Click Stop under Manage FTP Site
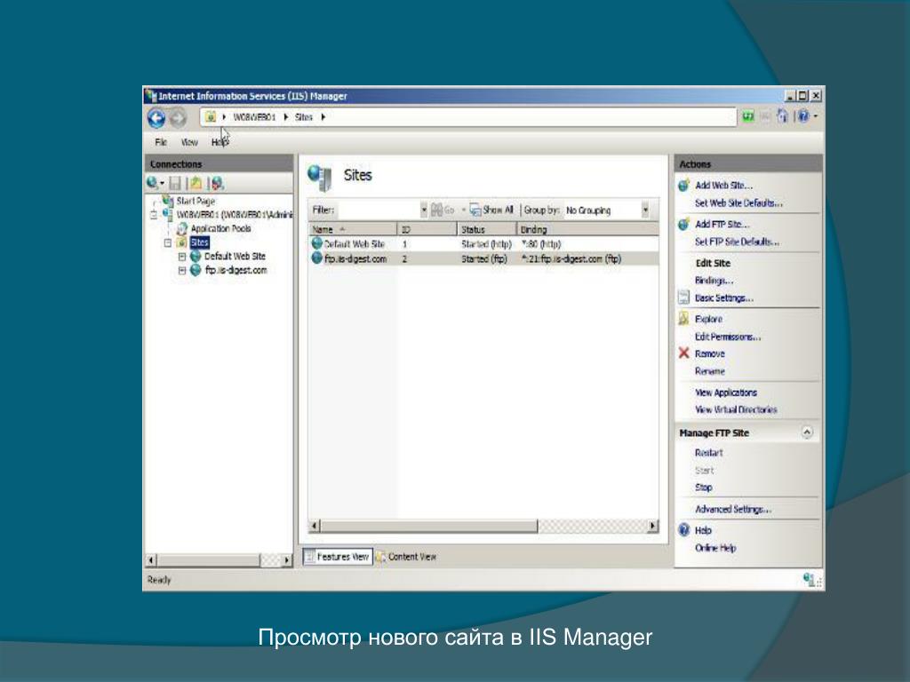The image size is (910, 682). 704,488
